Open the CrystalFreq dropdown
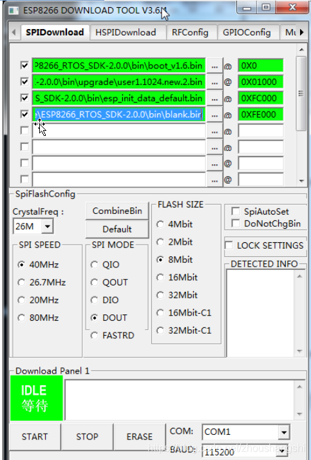Viewport: 311px width, 460px height. click(47, 227)
